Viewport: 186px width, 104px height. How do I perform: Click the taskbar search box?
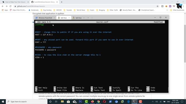click(26, 101)
